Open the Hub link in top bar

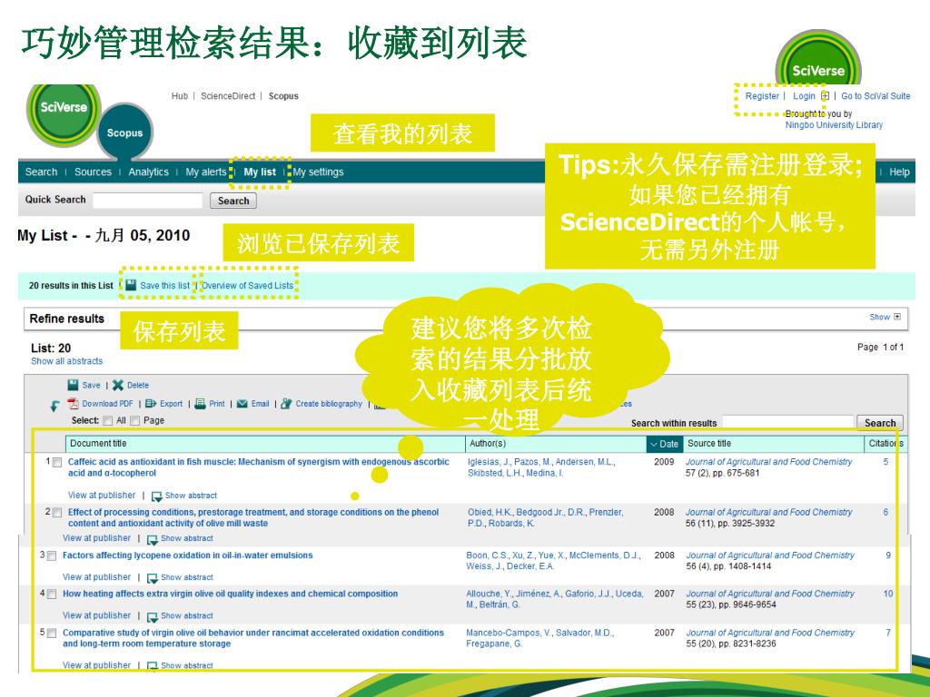(180, 96)
